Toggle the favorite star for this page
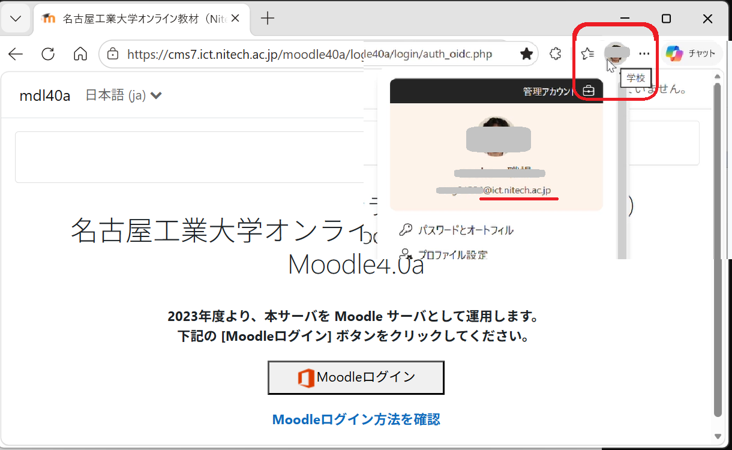Image resolution: width=732 pixels, height=450 pixels. tap(526, 54)
